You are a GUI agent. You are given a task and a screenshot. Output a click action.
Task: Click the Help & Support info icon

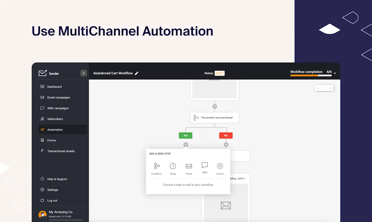(x=42, y=179)
